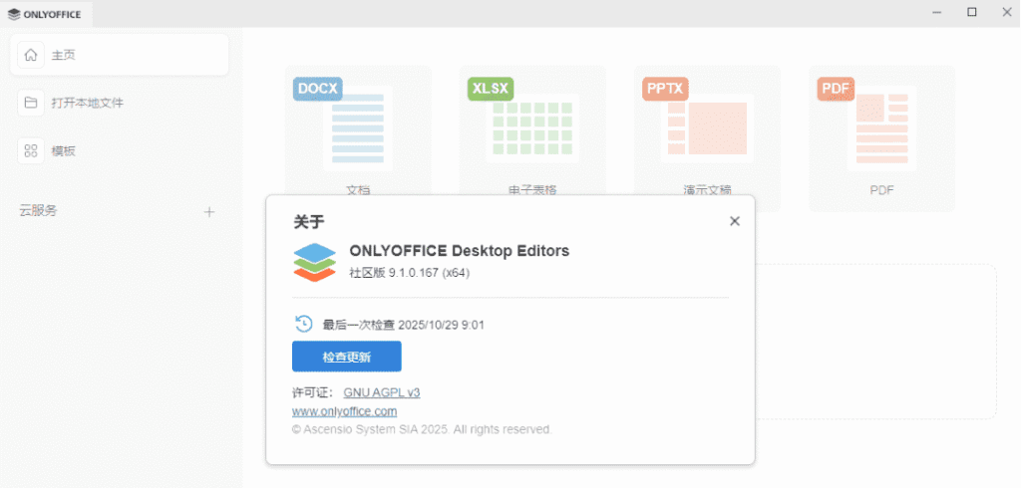
Task: Click the 云服务 section label
Action: pyautogui.click(x=39, y=211)
